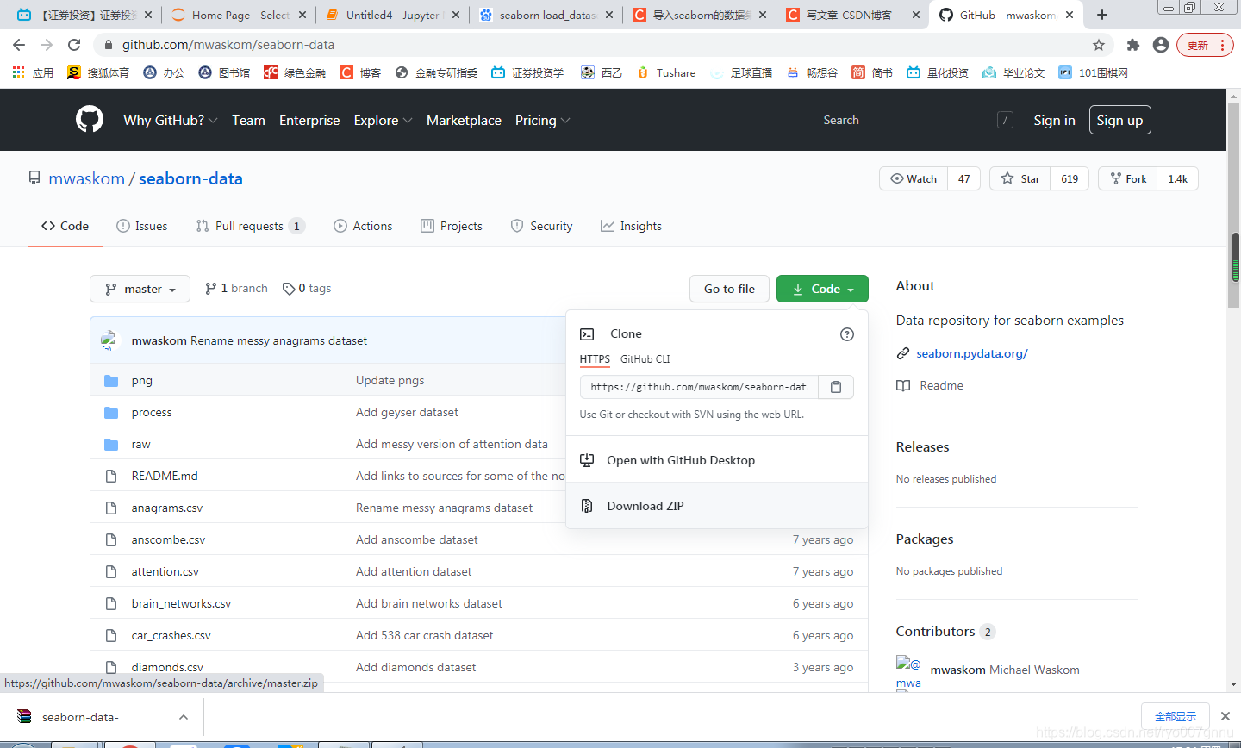Open car_crashes.csv file
Image resolution: width=1241 pixels, height=748 pixels.
pyautogui.click(x=171, y=636)
